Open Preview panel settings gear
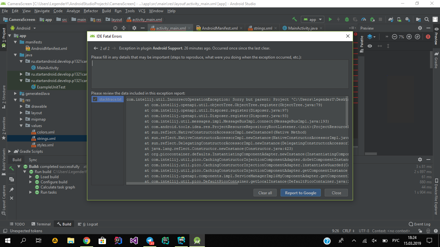Screen dimensions: 440x247 (420, 28)
